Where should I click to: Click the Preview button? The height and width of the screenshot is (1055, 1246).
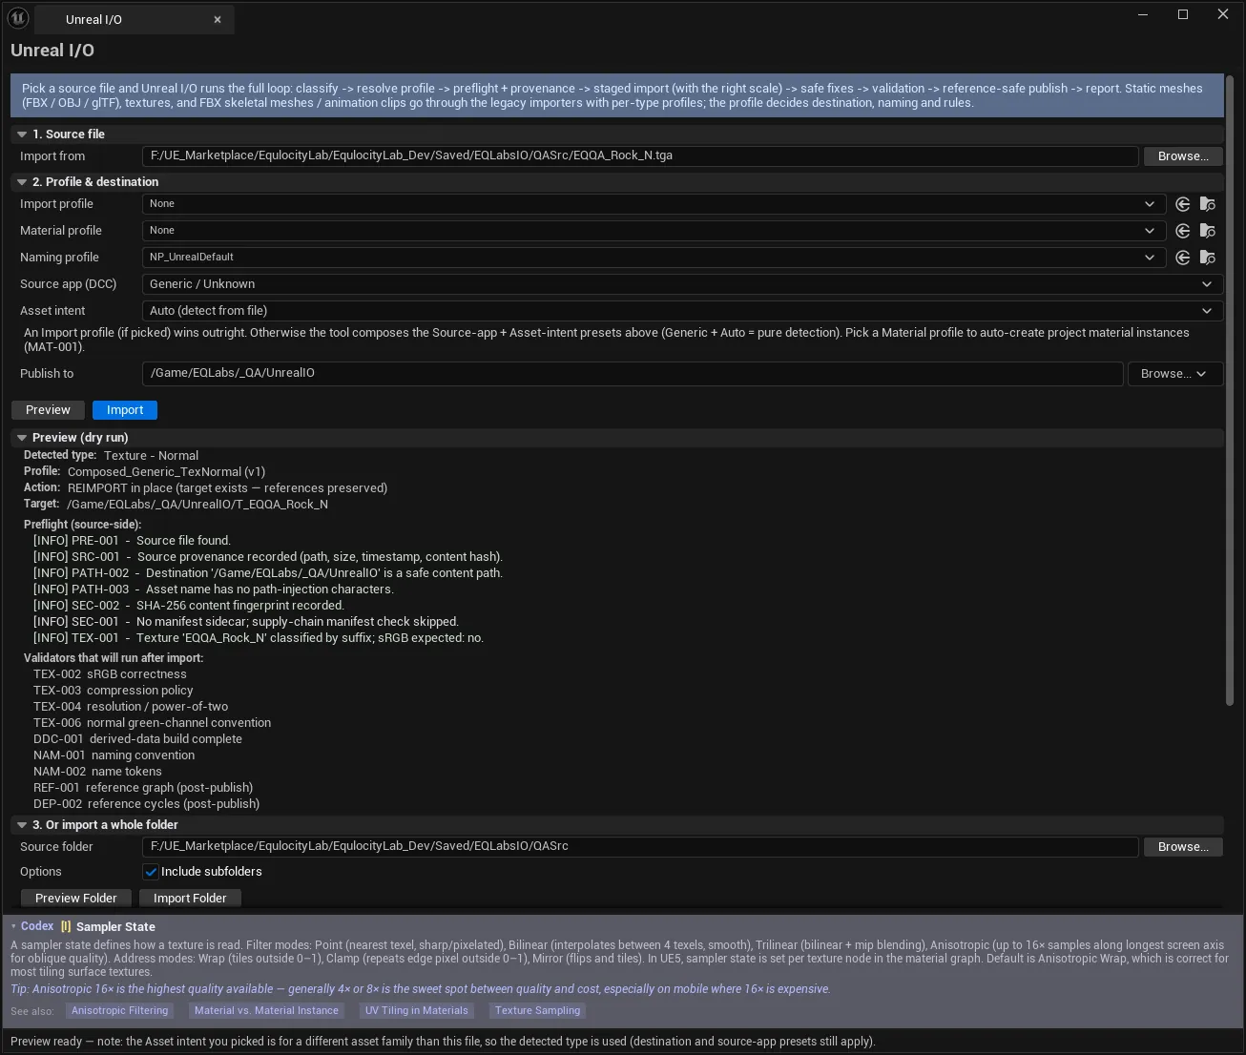pyautogui.click(x=48, y=410)
